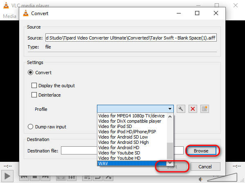Choose Video for MPEG4 1080p TV/device

(131, 116)
